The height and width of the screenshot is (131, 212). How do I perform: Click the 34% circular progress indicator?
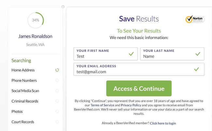point(36,20)
